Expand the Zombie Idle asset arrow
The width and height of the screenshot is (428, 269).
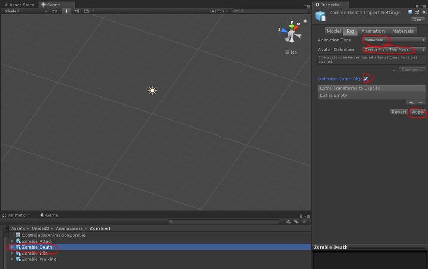point(12,253)
